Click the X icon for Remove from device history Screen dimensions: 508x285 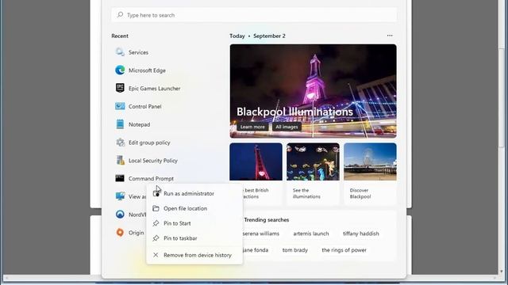tap(156, 255)
